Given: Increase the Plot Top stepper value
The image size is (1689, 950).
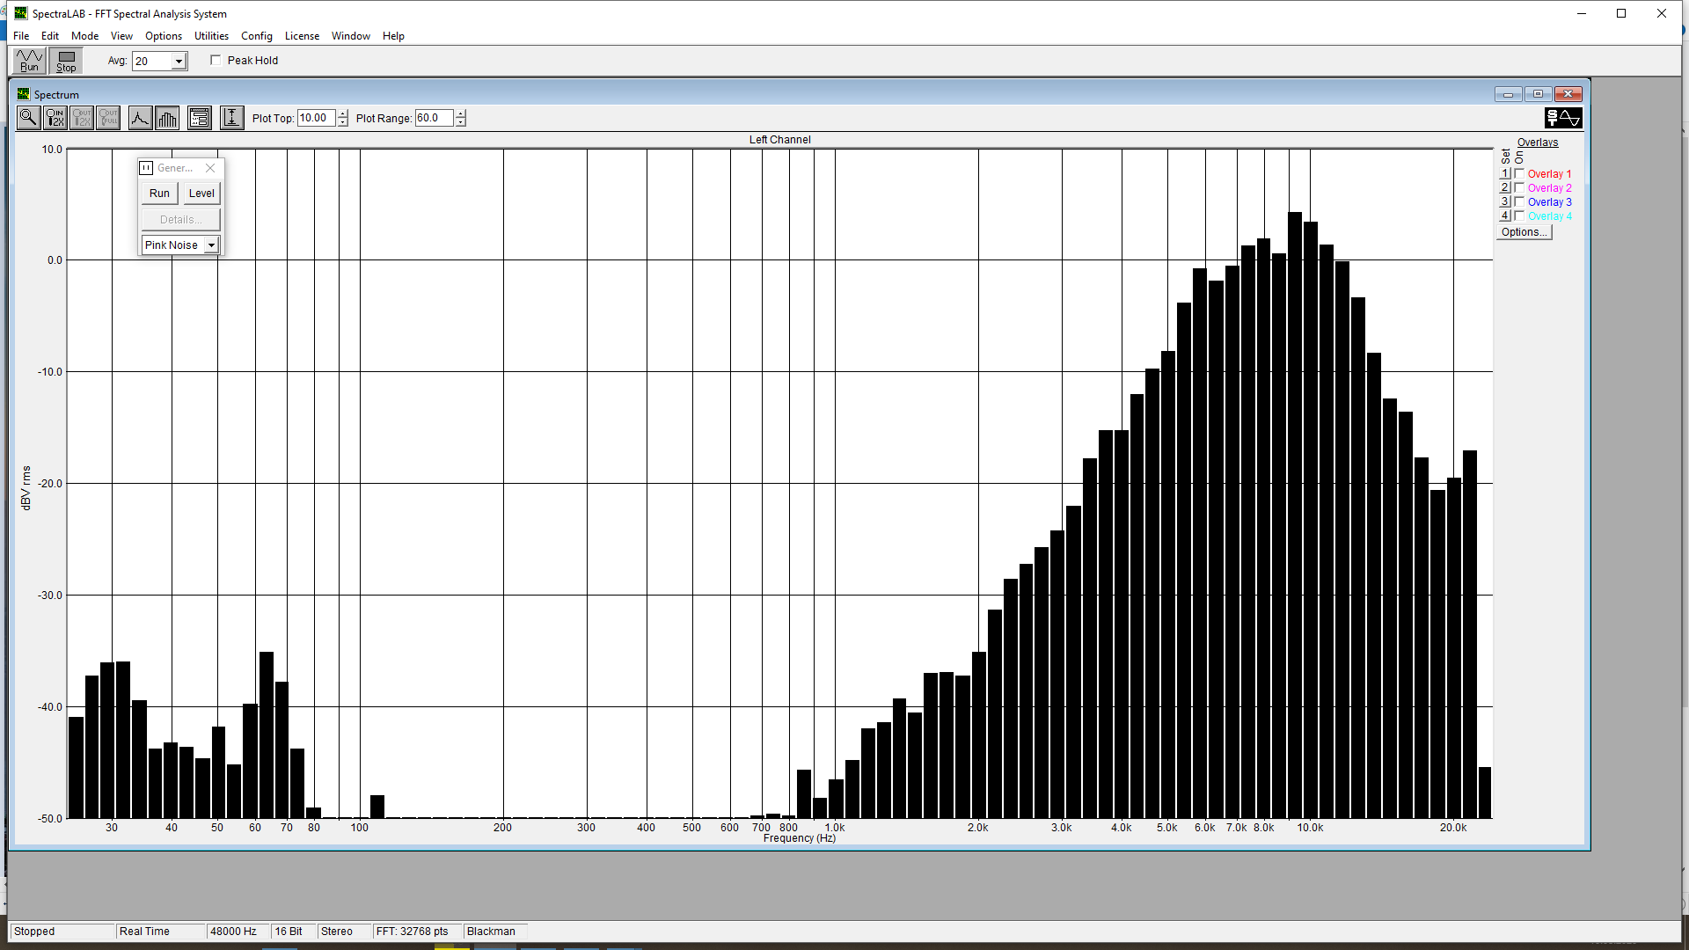Looking at the screenshot, I should [x=342, y=113].
